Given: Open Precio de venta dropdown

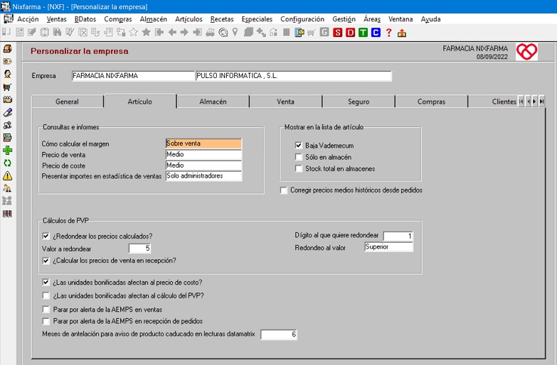Looking at the screenshot, I should tap(203, 154).
